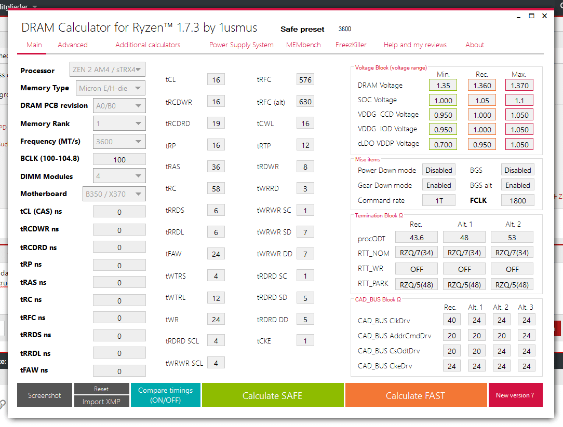
Task: Toggle Compare timings (ON/OFF)
Action: point(166,395)
